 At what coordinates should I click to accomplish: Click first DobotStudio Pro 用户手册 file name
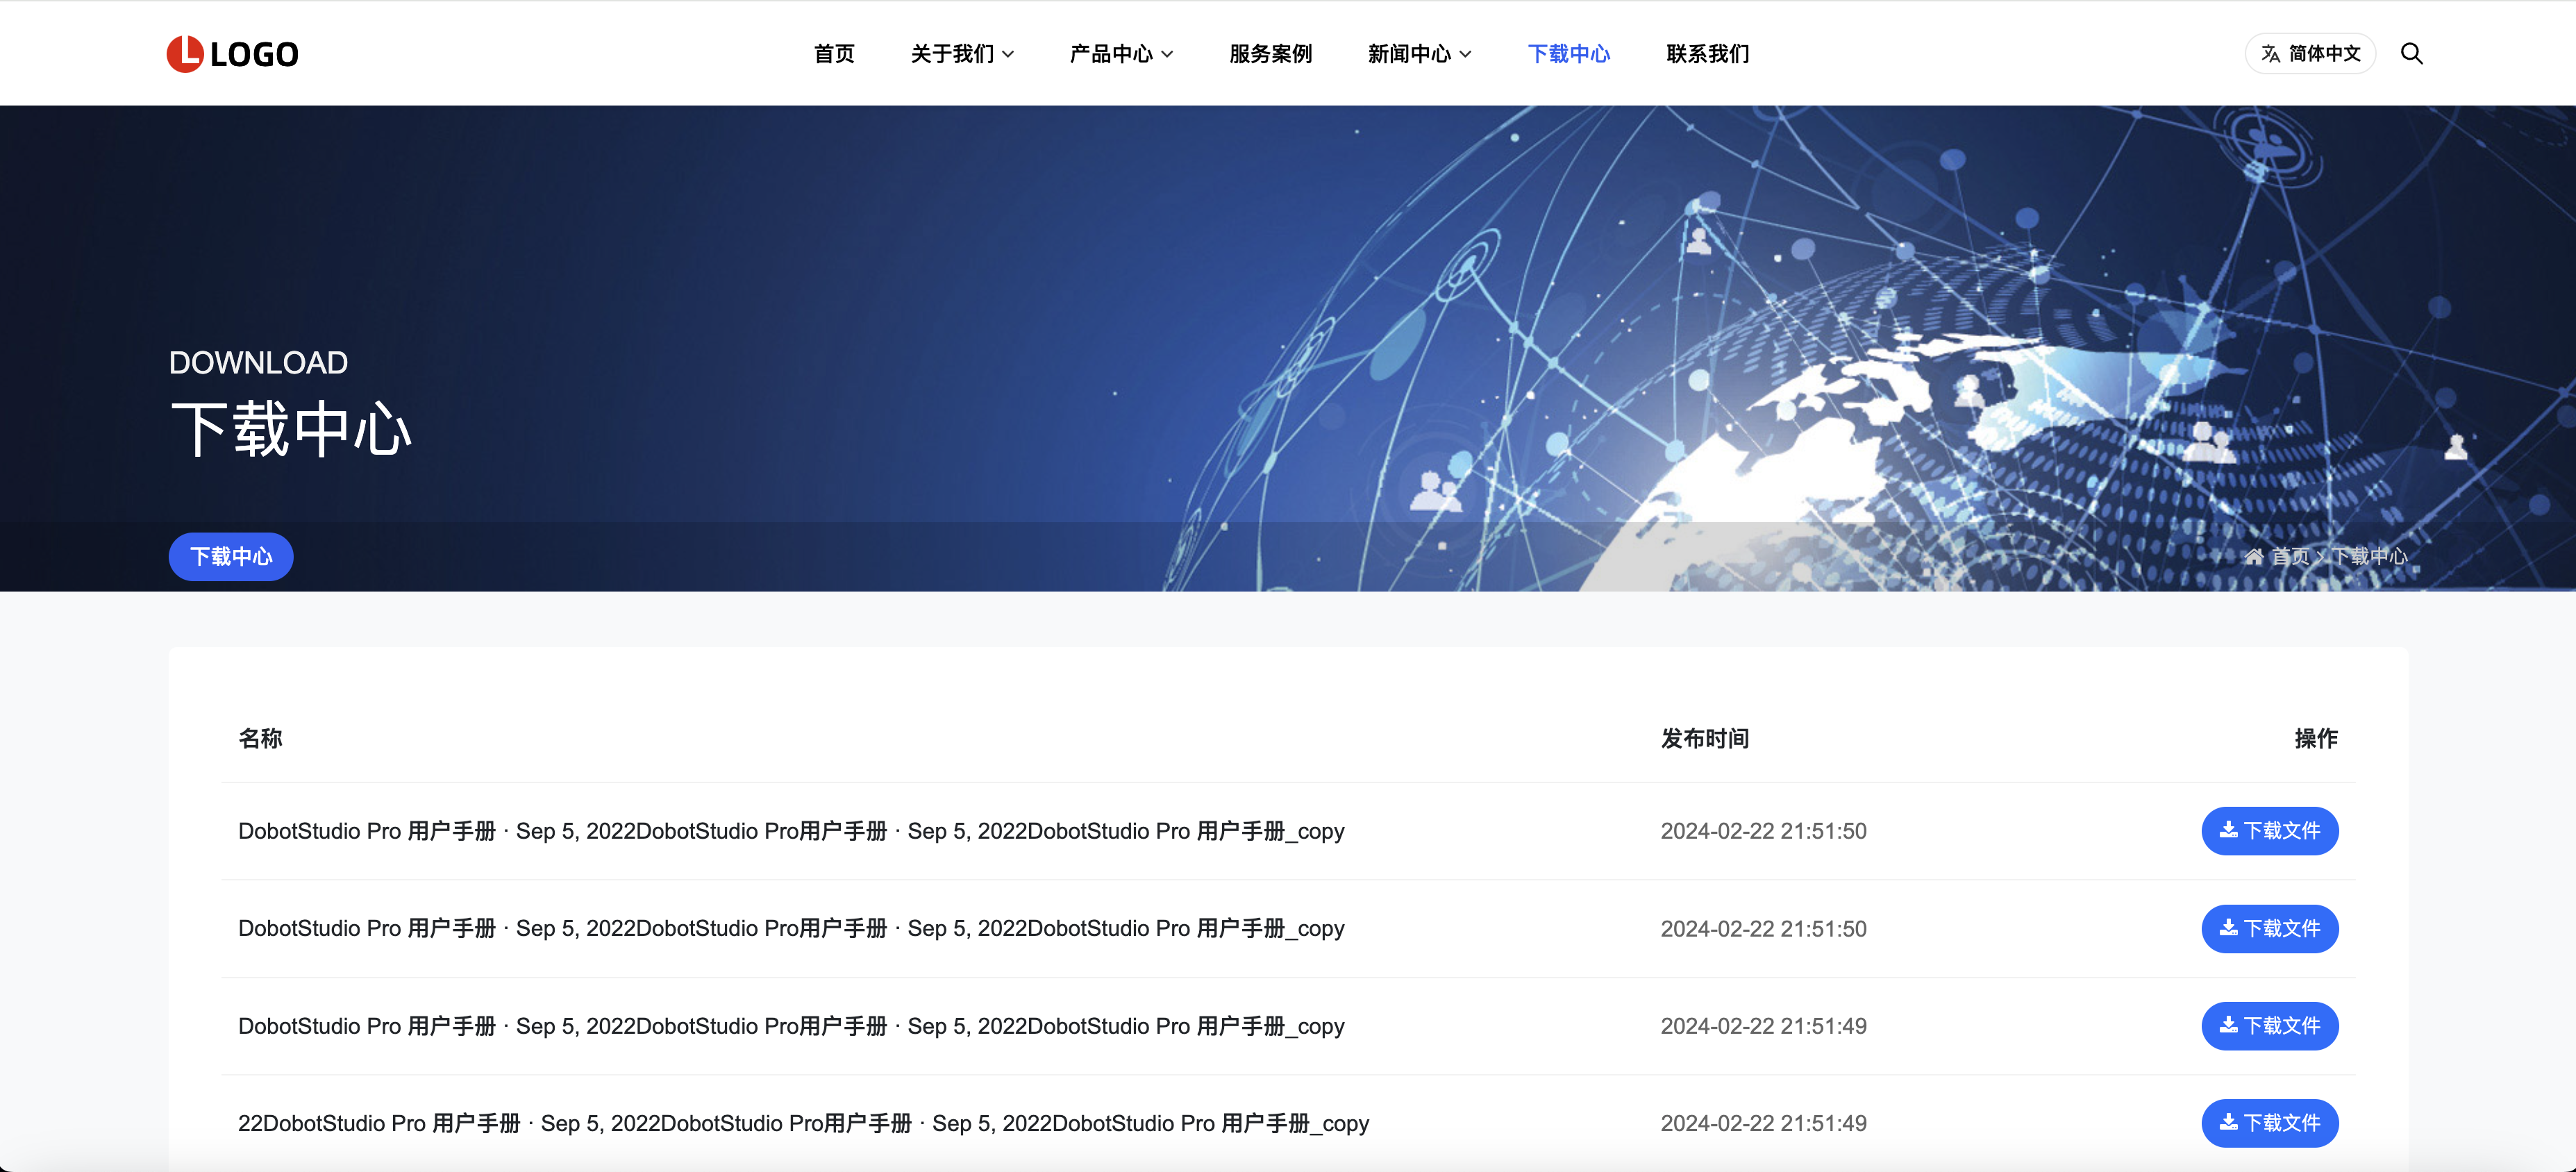790,831
